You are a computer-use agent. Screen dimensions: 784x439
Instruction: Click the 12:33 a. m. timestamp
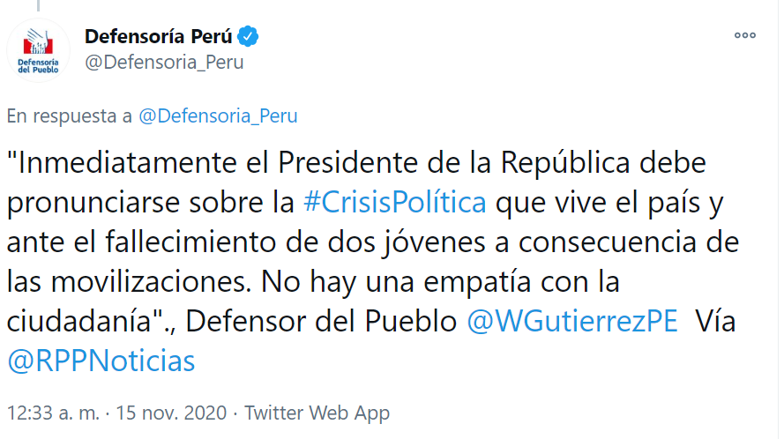(53, 413)
